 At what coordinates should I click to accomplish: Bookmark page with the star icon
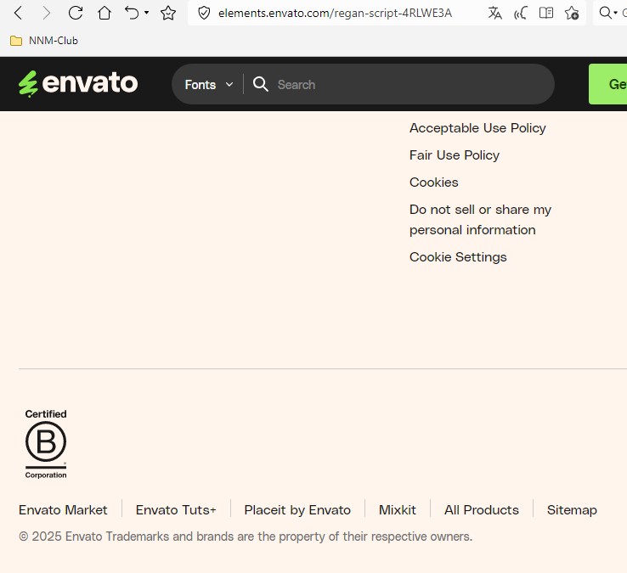168,13
